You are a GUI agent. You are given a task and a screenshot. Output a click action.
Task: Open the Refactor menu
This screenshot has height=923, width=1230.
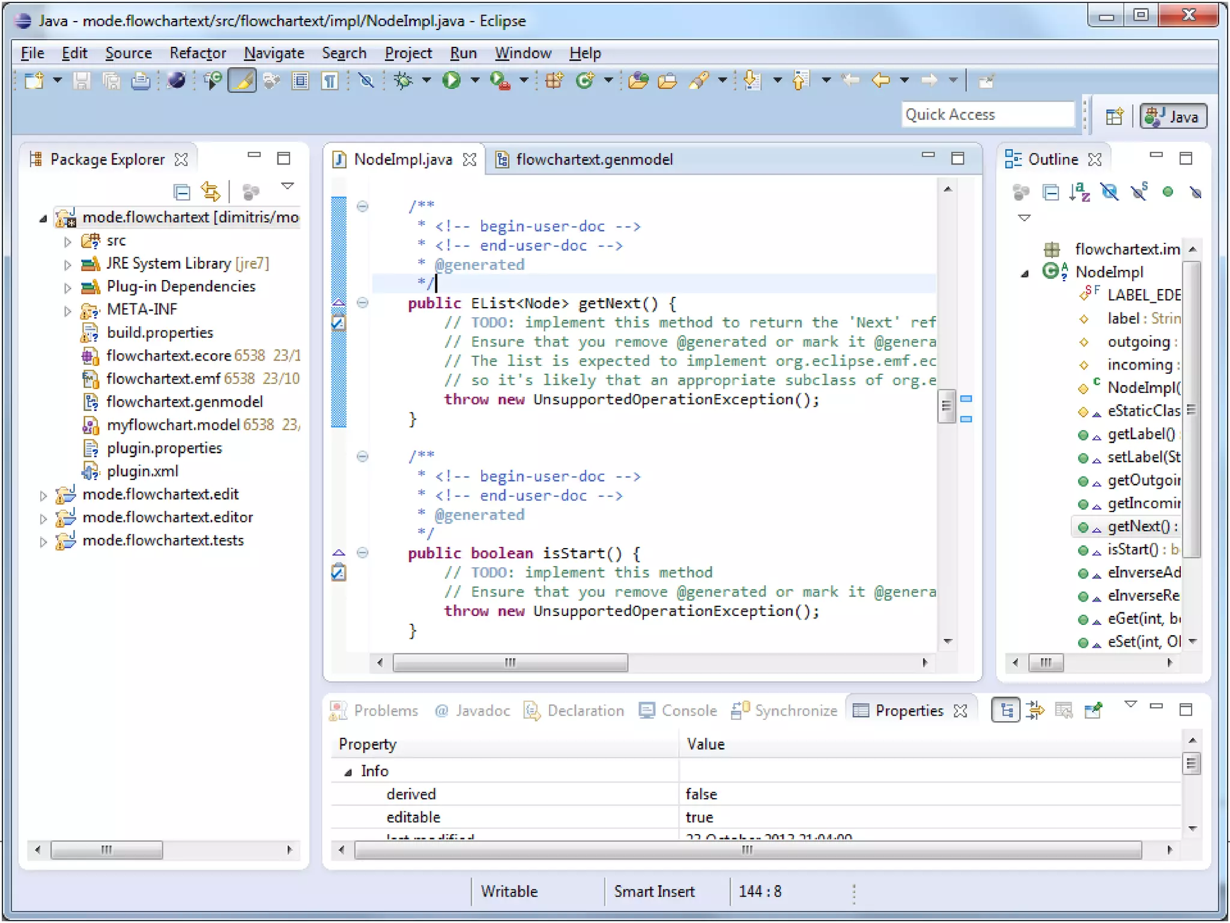198,53
